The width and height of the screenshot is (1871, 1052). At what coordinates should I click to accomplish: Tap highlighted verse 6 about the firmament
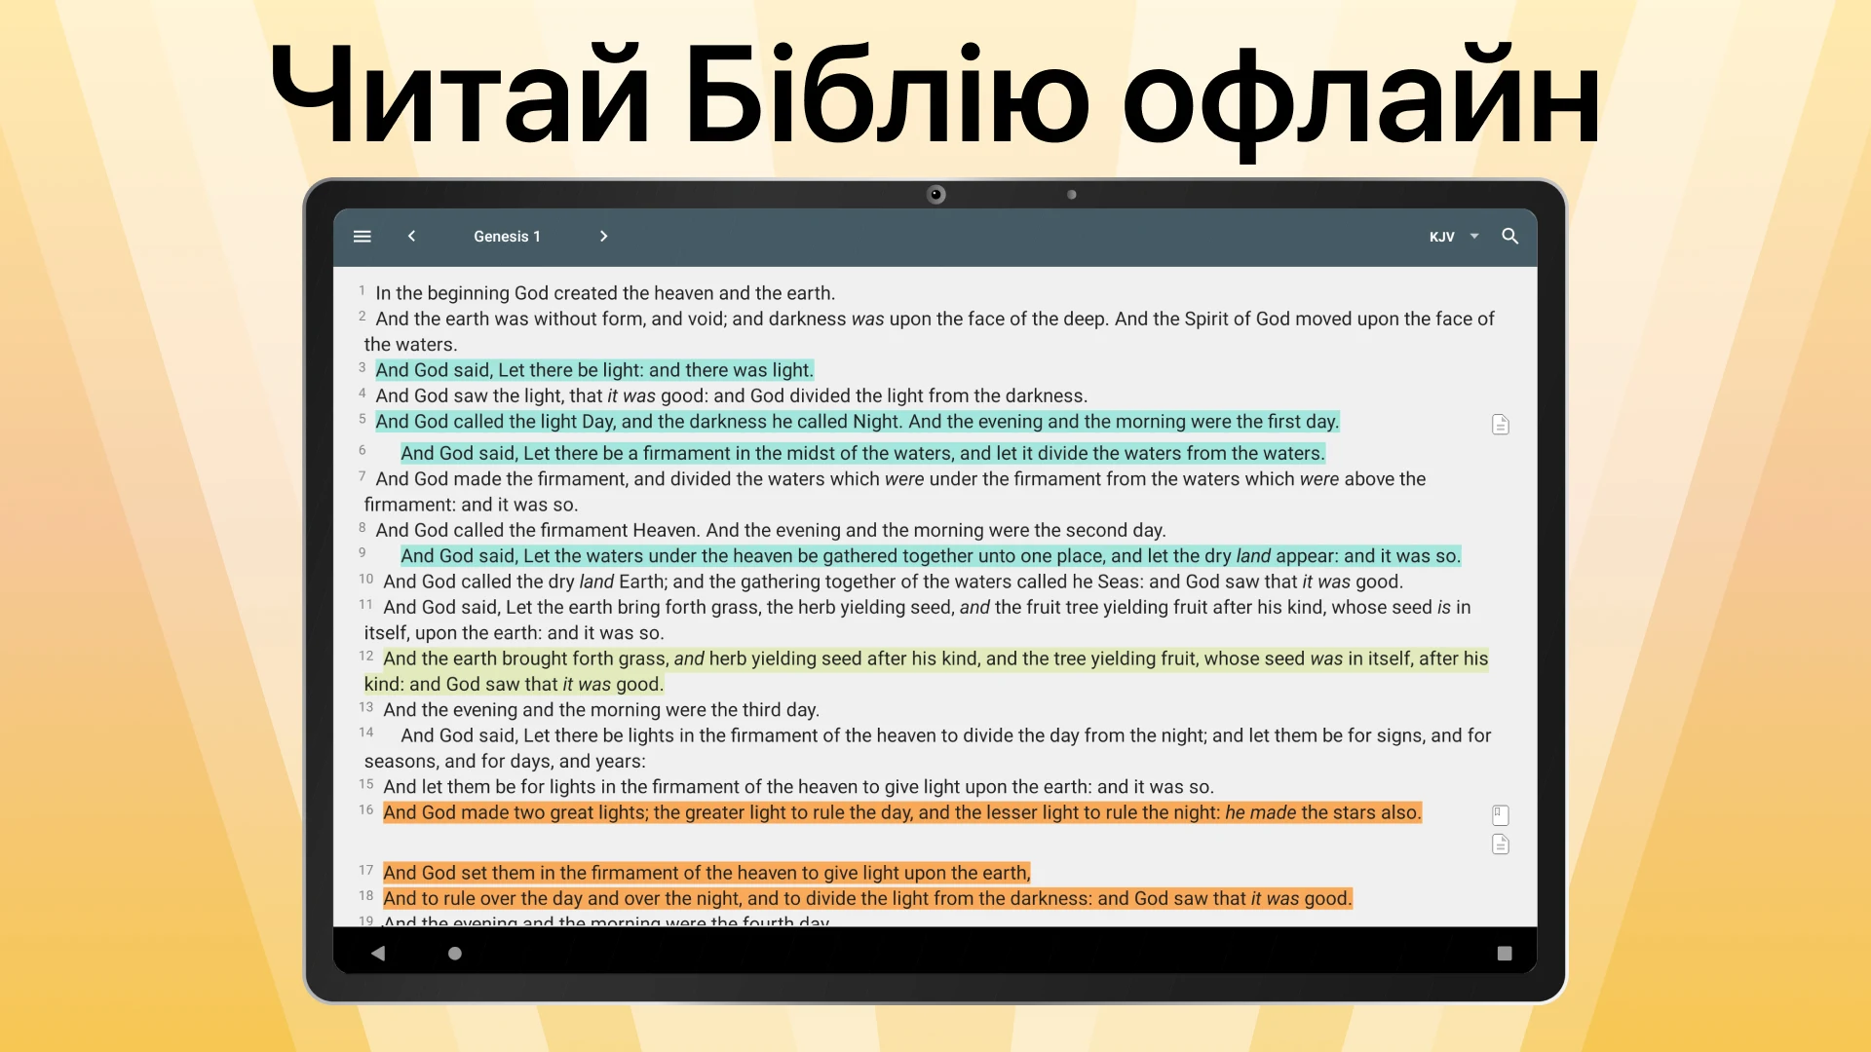862,453
